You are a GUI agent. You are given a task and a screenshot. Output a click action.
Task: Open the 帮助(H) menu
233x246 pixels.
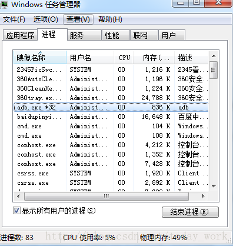(x=110, y=19)
